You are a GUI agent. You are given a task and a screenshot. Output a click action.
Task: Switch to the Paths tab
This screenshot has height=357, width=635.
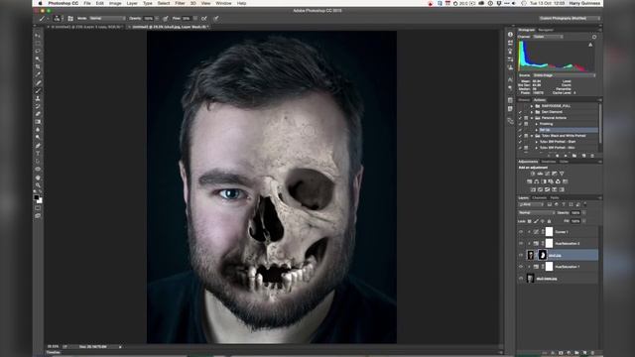pyautogui.click(x=555, y=198)
